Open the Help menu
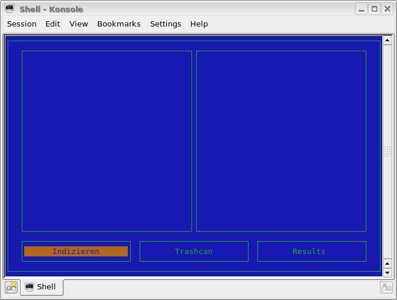Image resolution: width=397 pixels, height=300 pixels. [x=199, y=24]
